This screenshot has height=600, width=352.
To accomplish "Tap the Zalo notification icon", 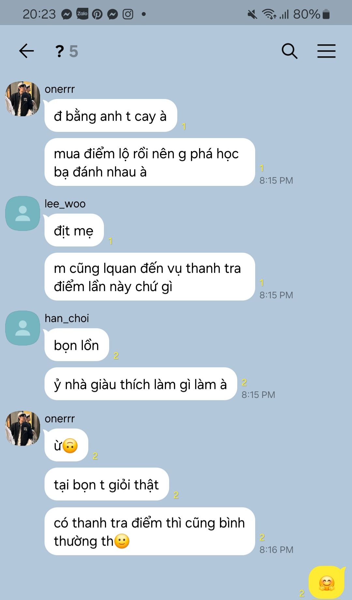I will click(x=82, y=14).
